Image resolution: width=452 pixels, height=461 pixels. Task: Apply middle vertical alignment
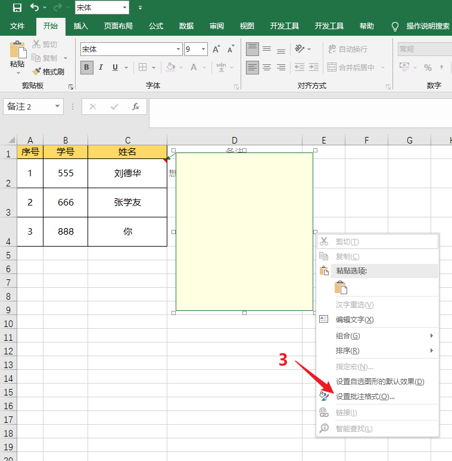[267, 49]
